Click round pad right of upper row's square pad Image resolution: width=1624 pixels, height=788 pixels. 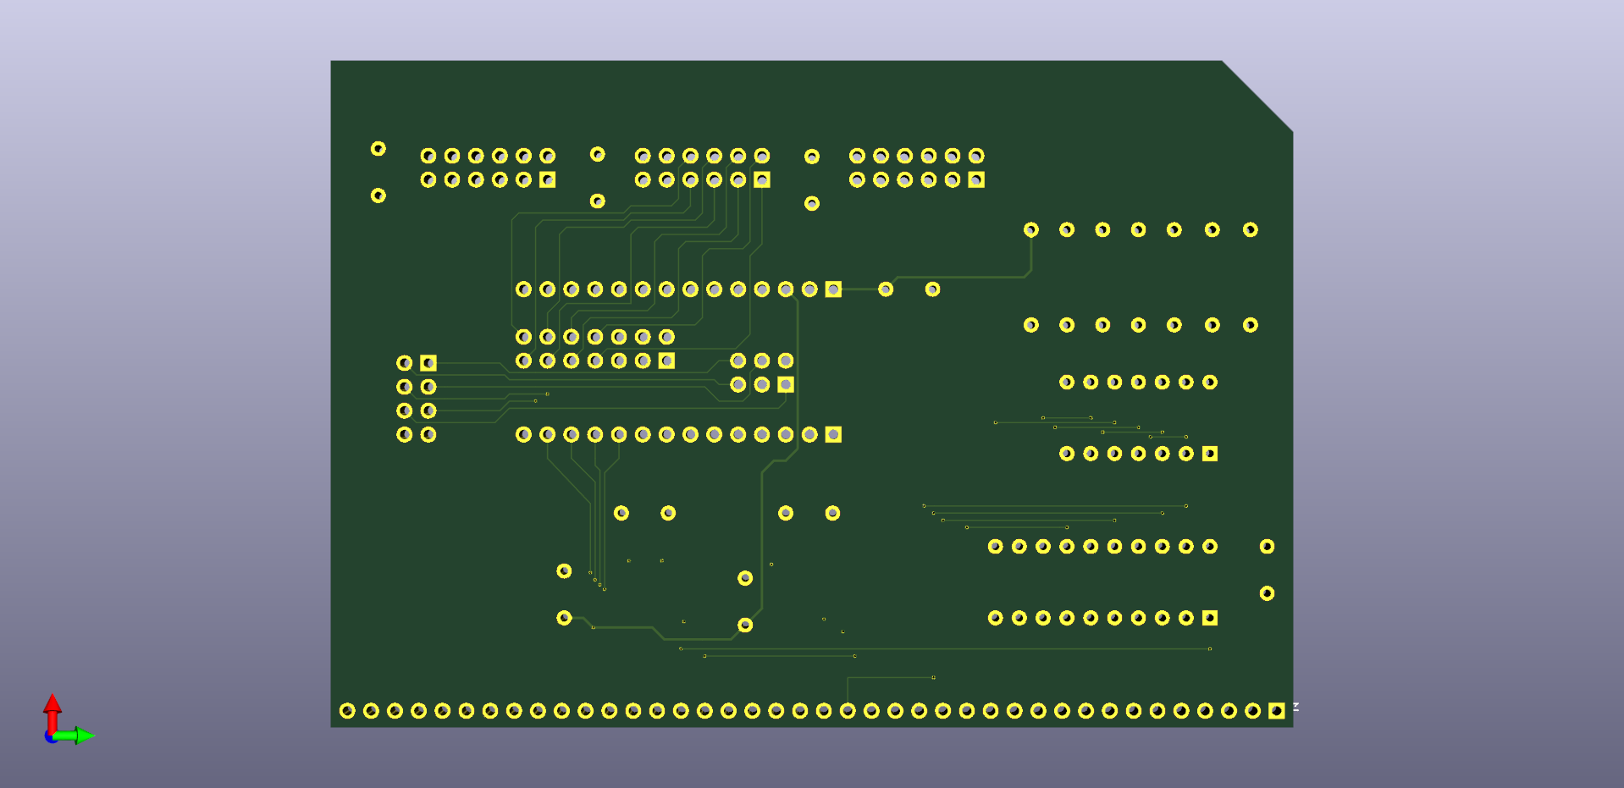886,289
